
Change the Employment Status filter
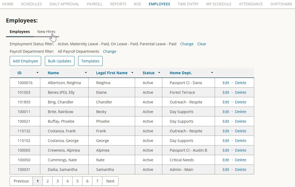(187, 44)
